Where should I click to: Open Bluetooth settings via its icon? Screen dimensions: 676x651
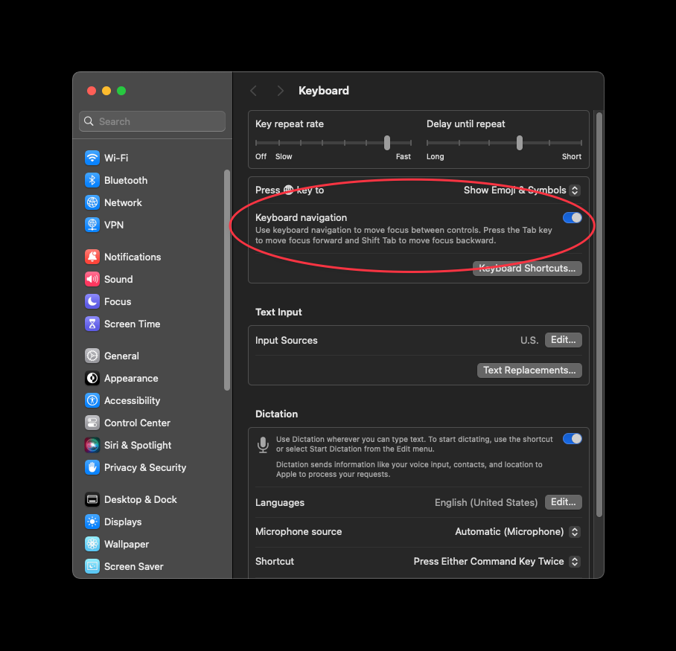(x=92, y=180)
